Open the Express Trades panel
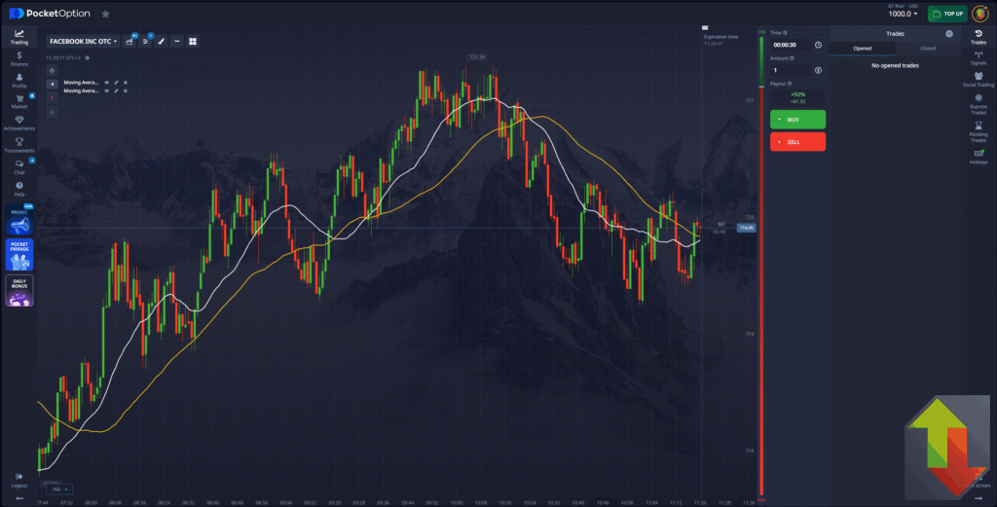 click(x=979, y=104)
